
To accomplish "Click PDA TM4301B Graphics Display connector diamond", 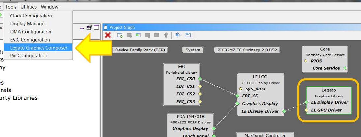I will [x=214, y=128].
